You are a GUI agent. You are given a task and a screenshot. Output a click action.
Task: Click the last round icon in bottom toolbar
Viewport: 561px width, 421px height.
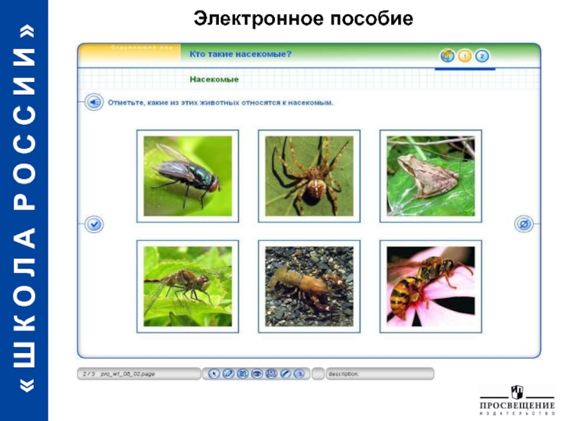299,374
